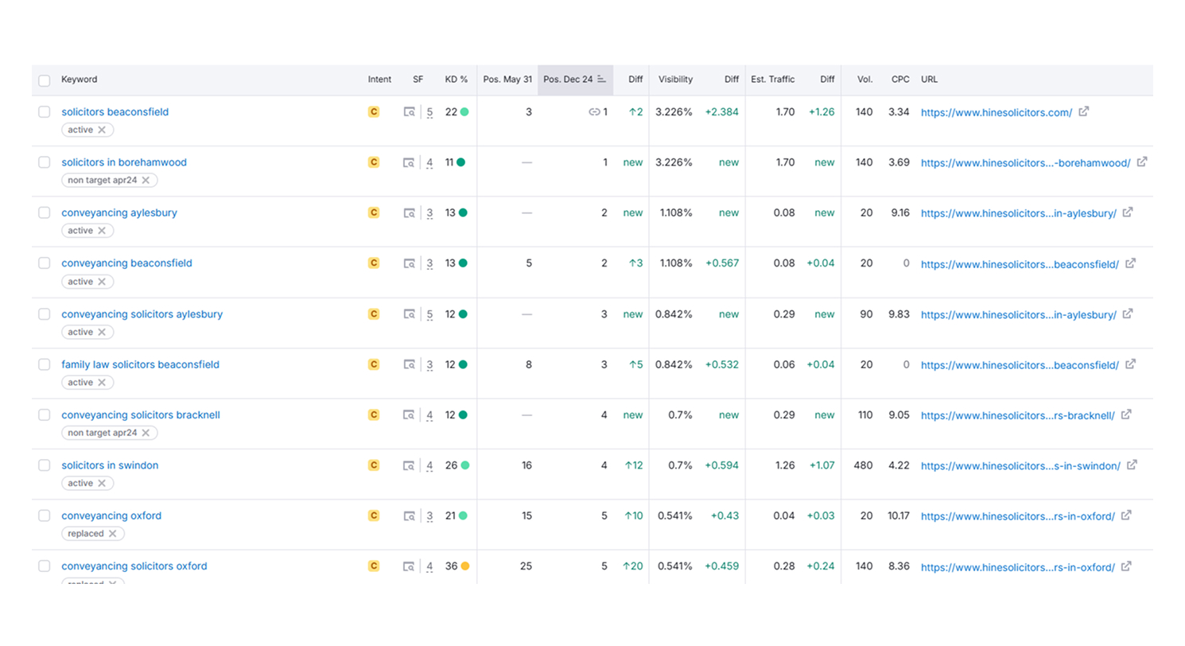Viewport: 1185px width, 646px height.
Task: Remove the active tag from conveyancing beaconsfield
Action: (103, 282)
